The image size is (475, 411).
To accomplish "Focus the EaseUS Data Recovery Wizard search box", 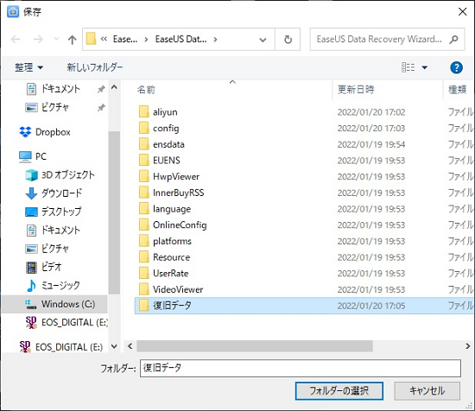I will (387, 40).
